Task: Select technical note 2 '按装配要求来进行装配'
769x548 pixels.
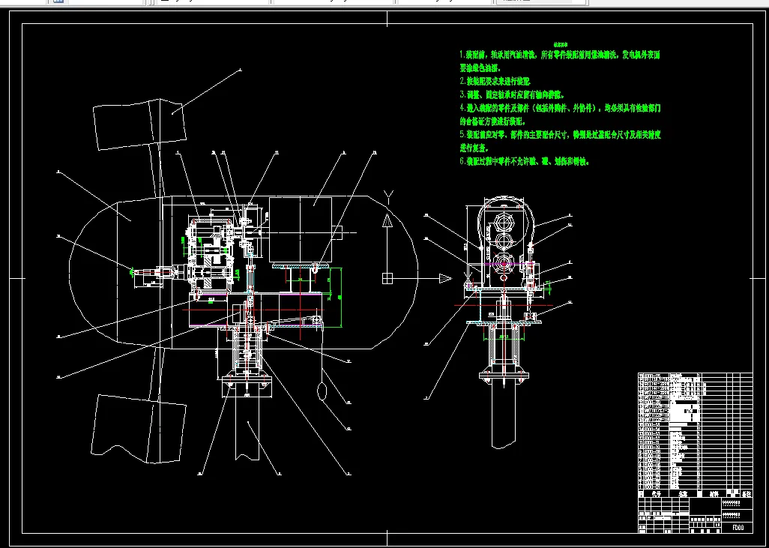Action: pos(495,82)
